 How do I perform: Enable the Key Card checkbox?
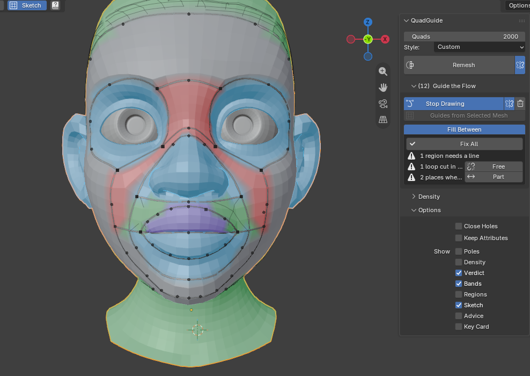(x=459, y=327)
